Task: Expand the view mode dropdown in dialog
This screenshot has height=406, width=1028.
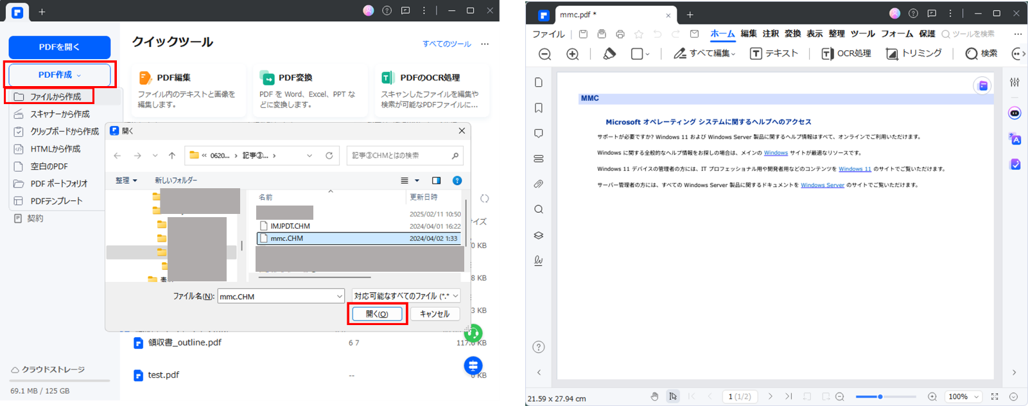Action: [417, 181]
